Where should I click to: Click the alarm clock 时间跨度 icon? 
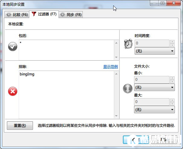[x=128, y=44]
